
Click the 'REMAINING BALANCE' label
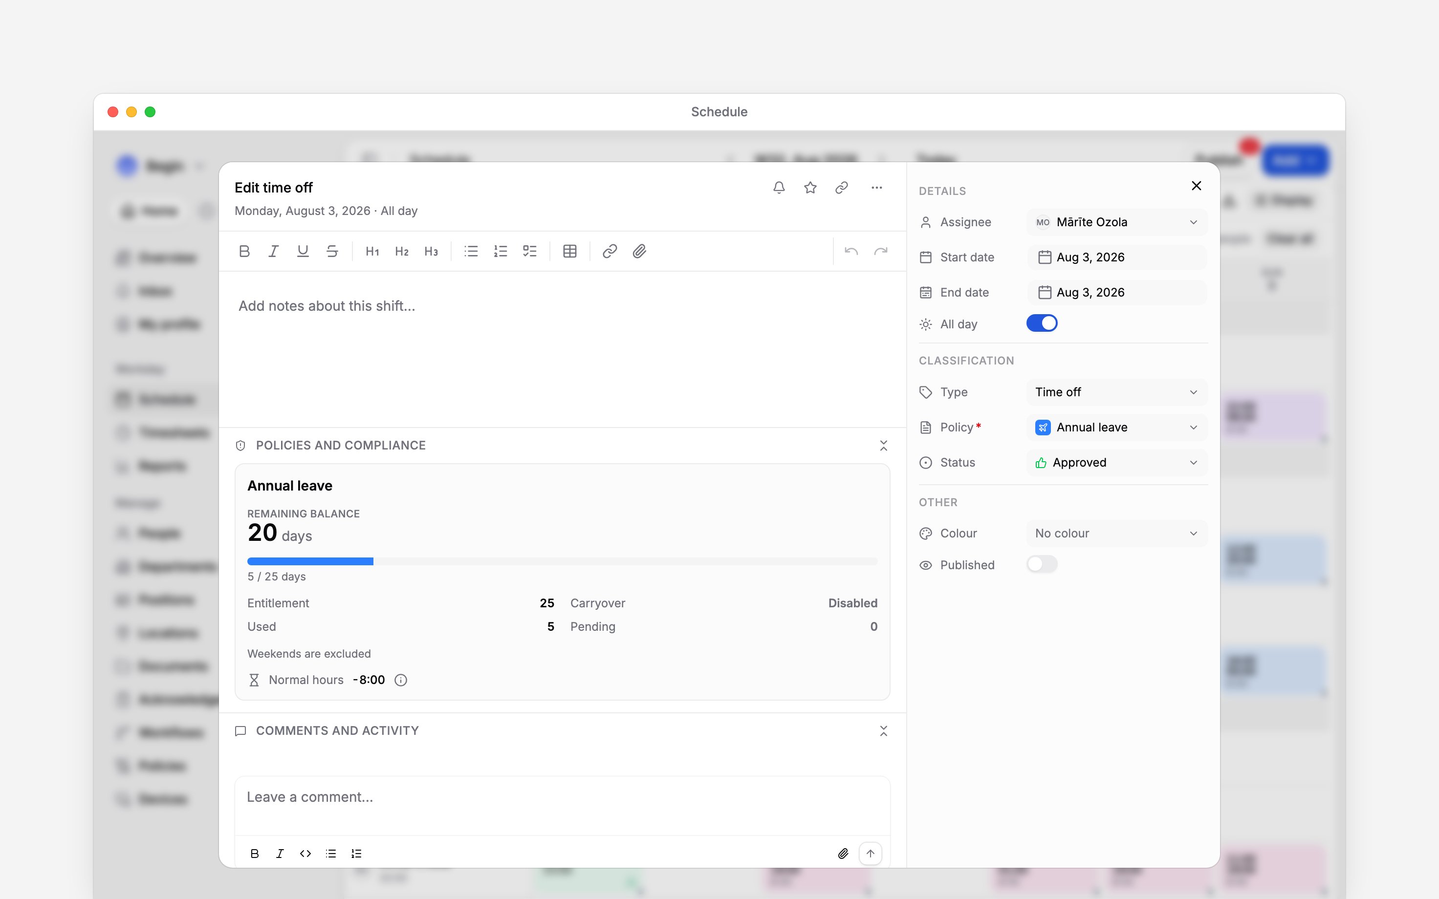click(x=303, y=514)
